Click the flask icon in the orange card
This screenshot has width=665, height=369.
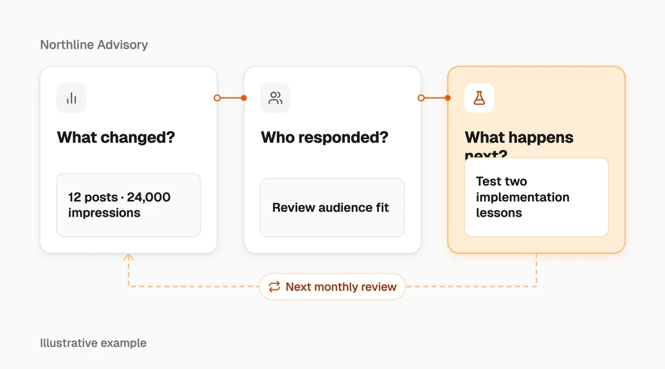479,98
